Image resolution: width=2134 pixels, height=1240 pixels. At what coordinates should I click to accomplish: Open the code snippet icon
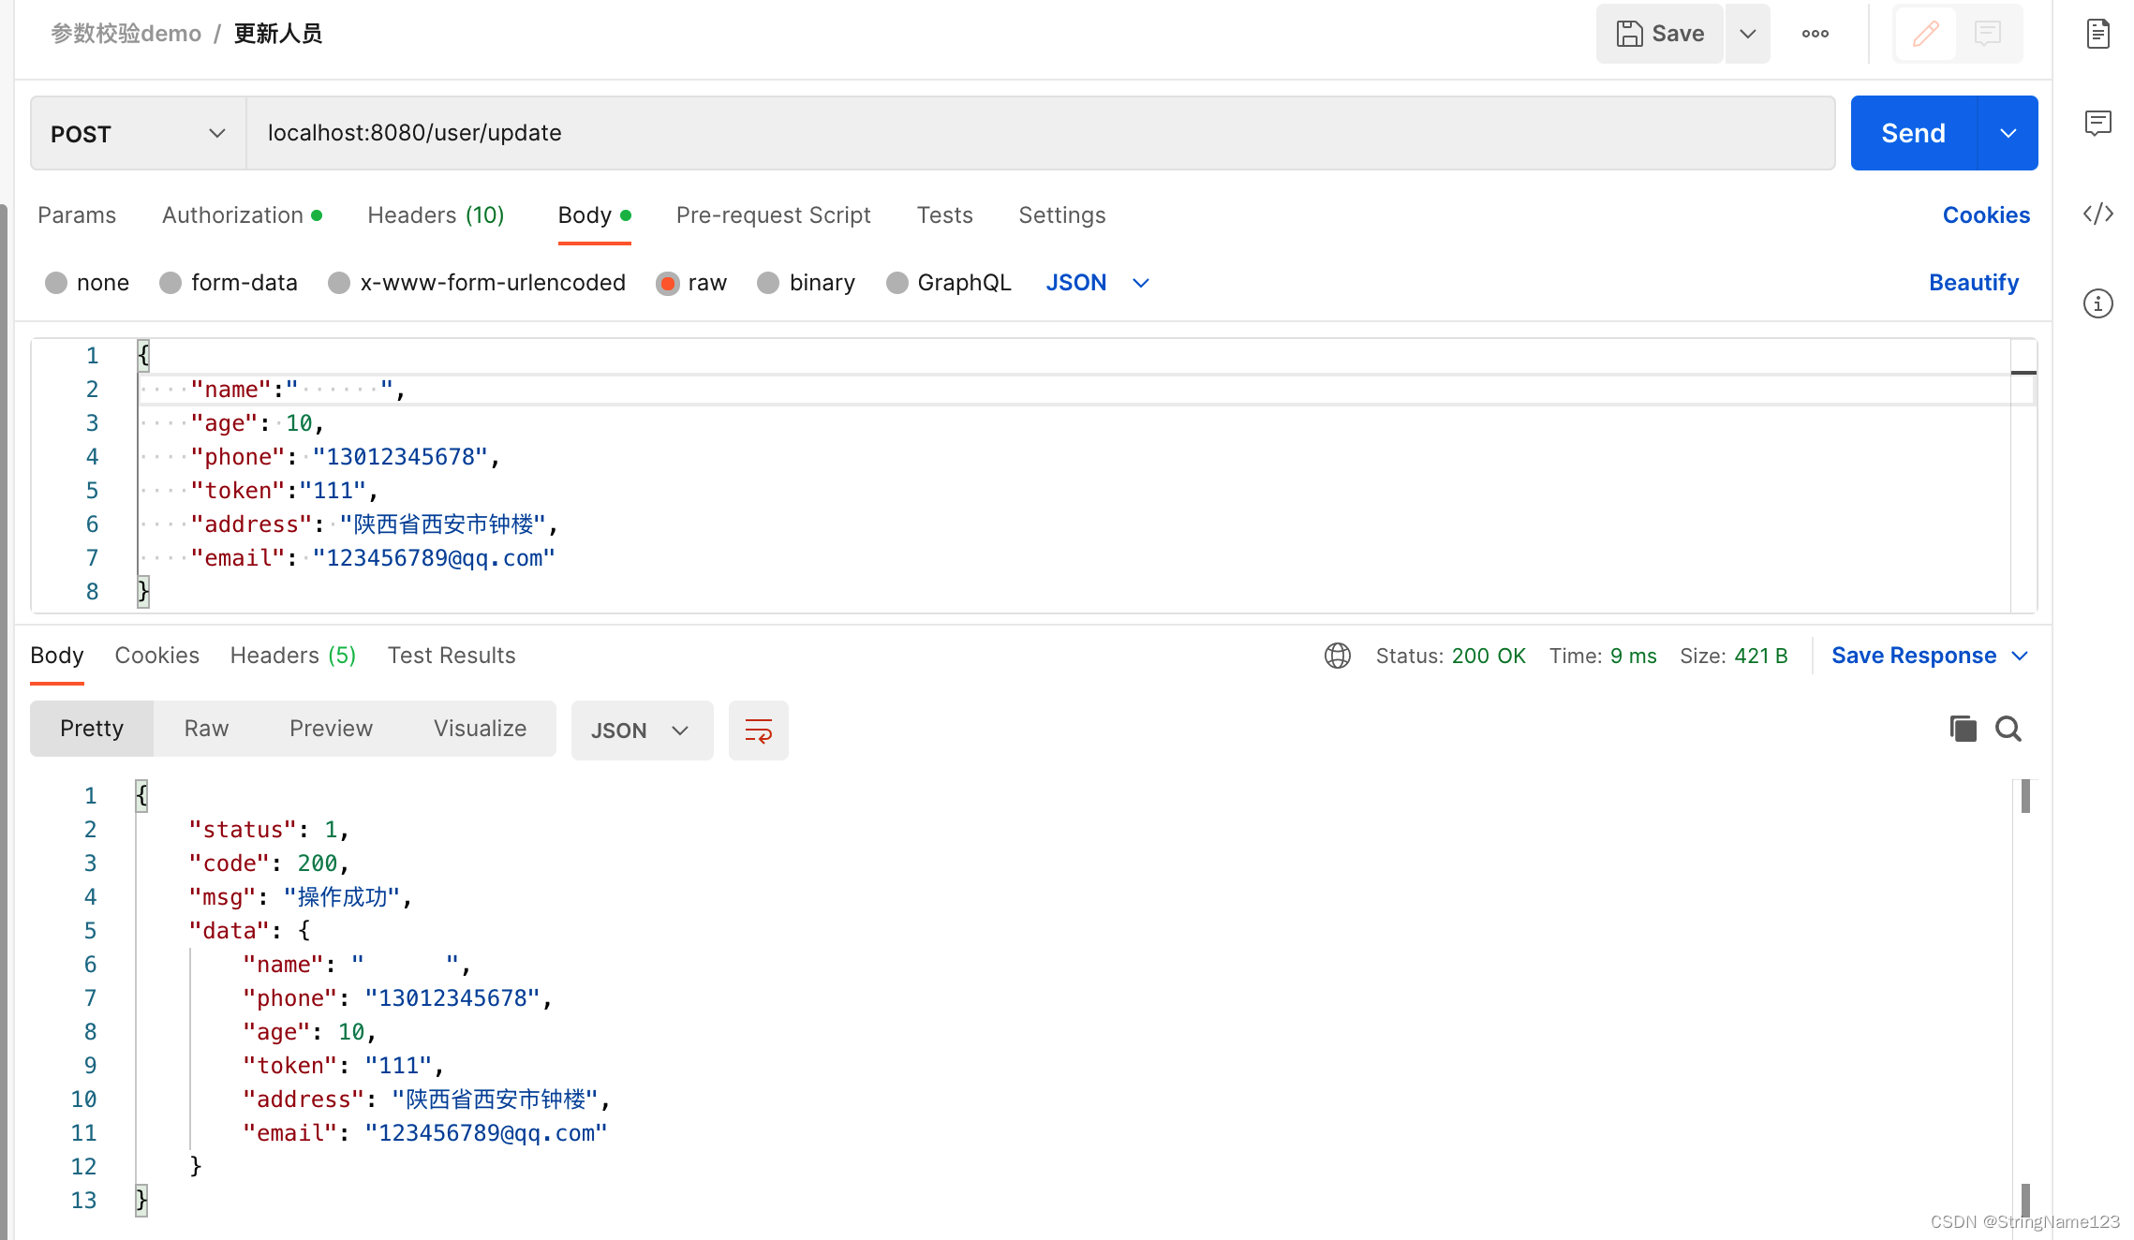click(2097, 214)
